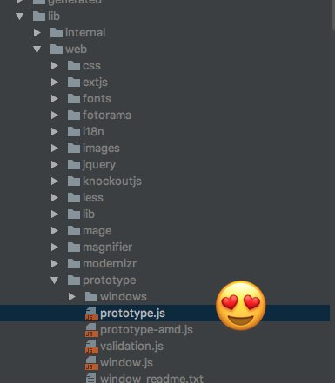This screenshot has height=383, width=335.
Task: Expand the images folder arrow
Action: 55,149
